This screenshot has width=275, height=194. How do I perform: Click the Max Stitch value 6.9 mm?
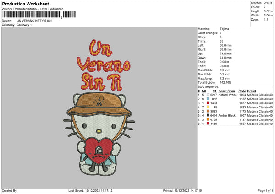tap(225, 70)
